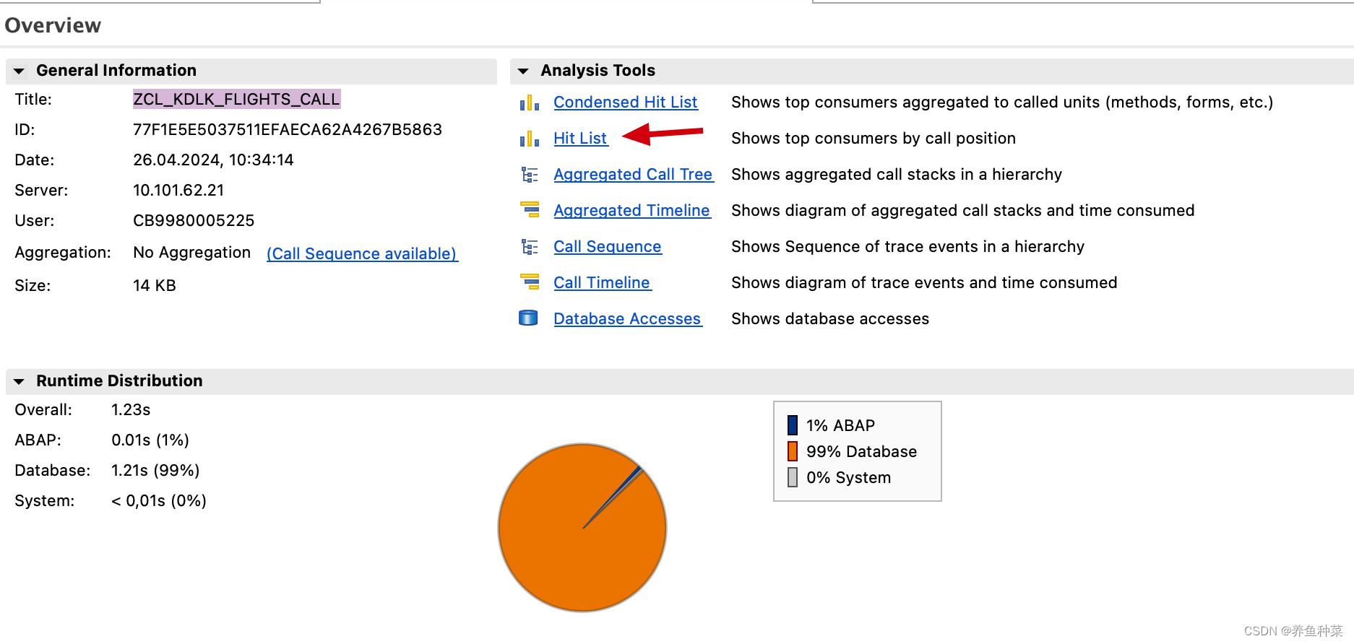The image size is (1354, 644).
Task: Click the Database runtime value 1.21s (99%)
Action: tap(155, 471)
